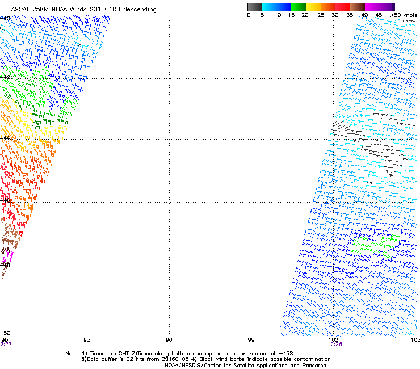This screenshot has width=420, height=369.
Task: Click the legend tick label 25
Action: click(x=321, y=15)
